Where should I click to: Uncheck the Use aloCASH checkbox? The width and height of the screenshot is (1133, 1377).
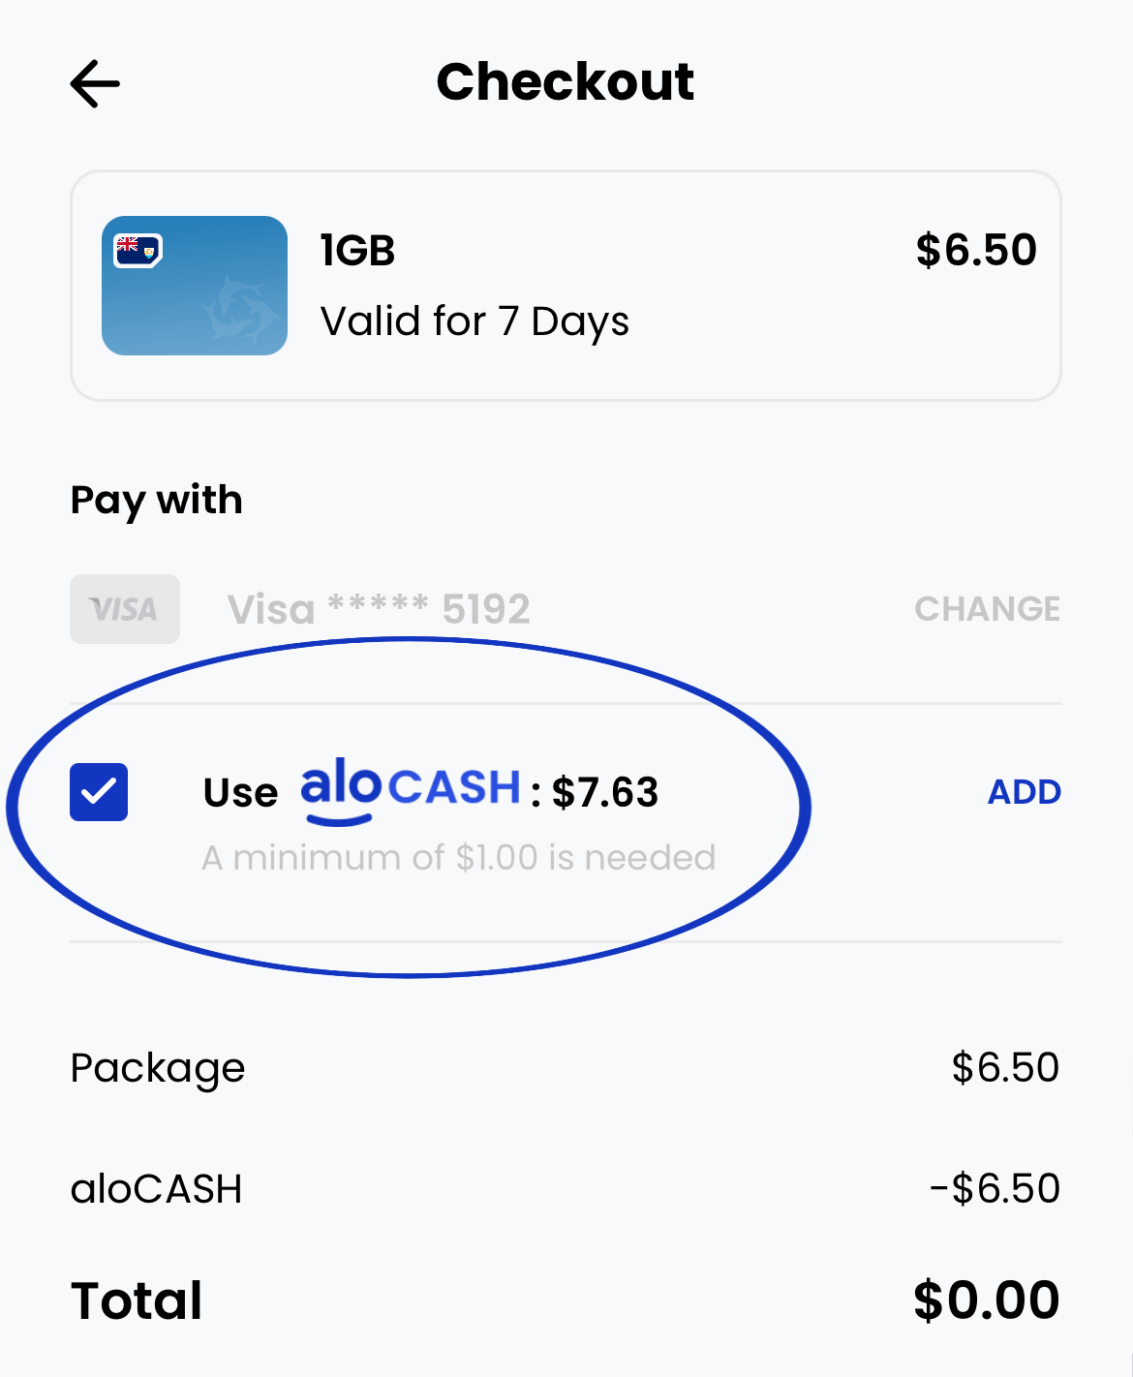tap(98, 791)
